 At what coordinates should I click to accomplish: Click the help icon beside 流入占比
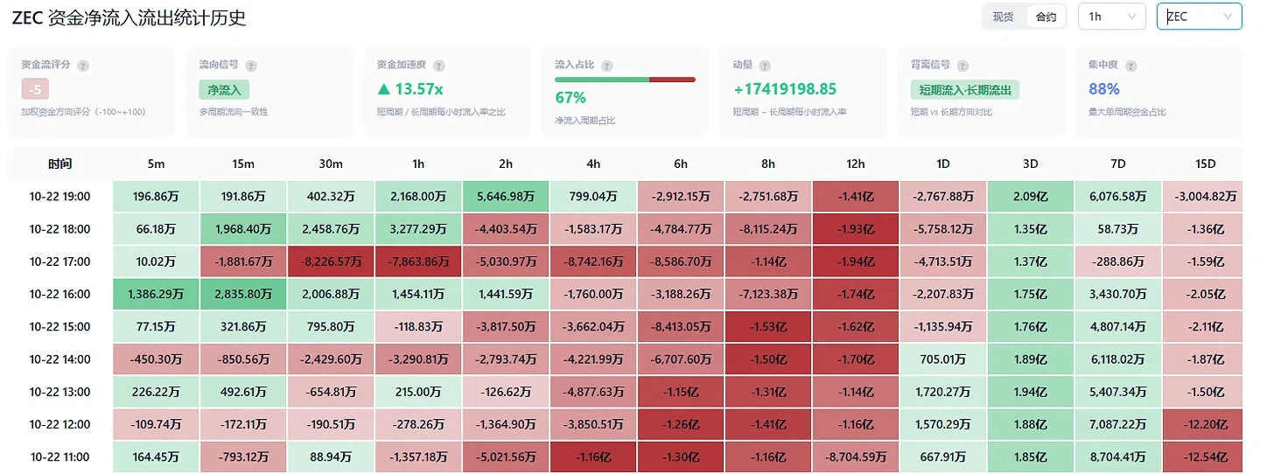point(607,66)
